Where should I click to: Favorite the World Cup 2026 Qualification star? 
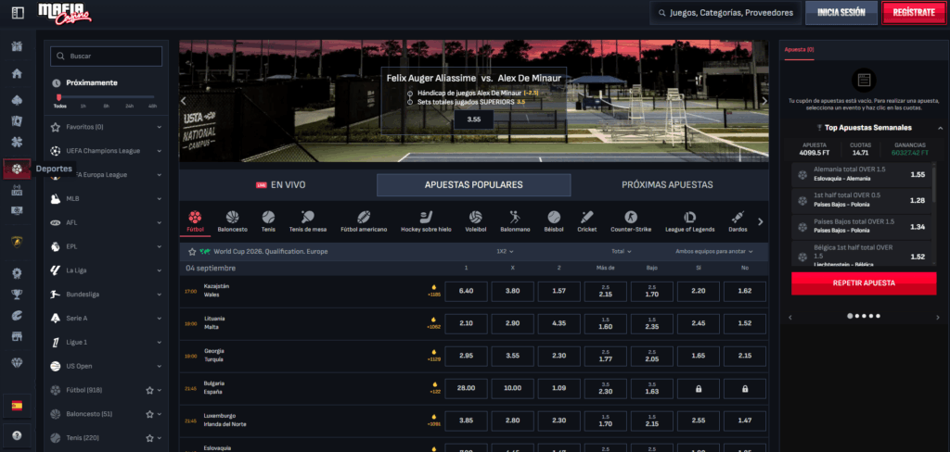tap(192, 251)
